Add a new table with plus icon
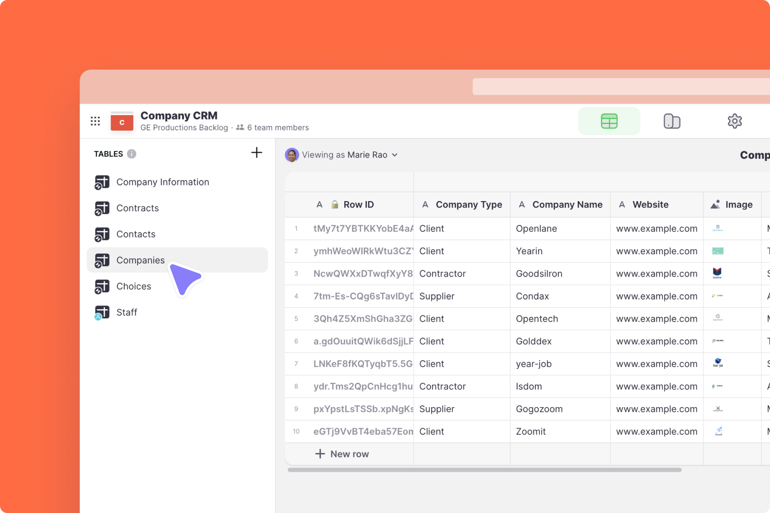Viewport: 770px width, 513px height. (257, 153)
